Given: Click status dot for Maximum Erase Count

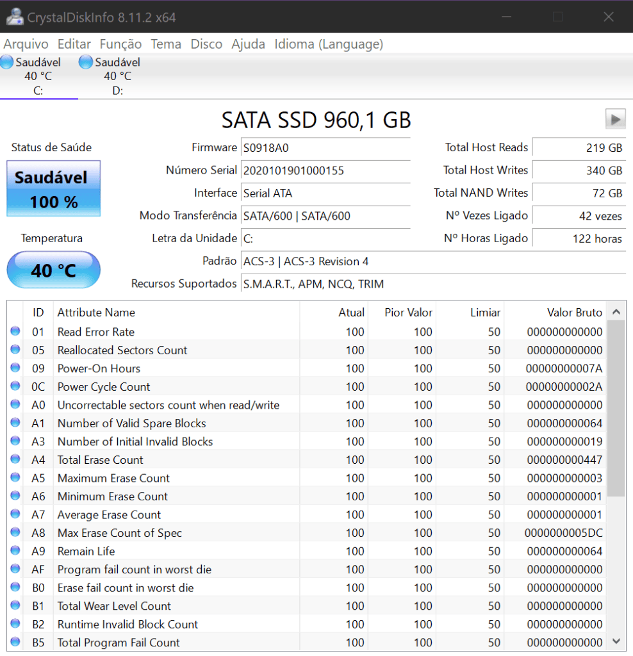Looking at the screenshot, I should tap(15, 477).
